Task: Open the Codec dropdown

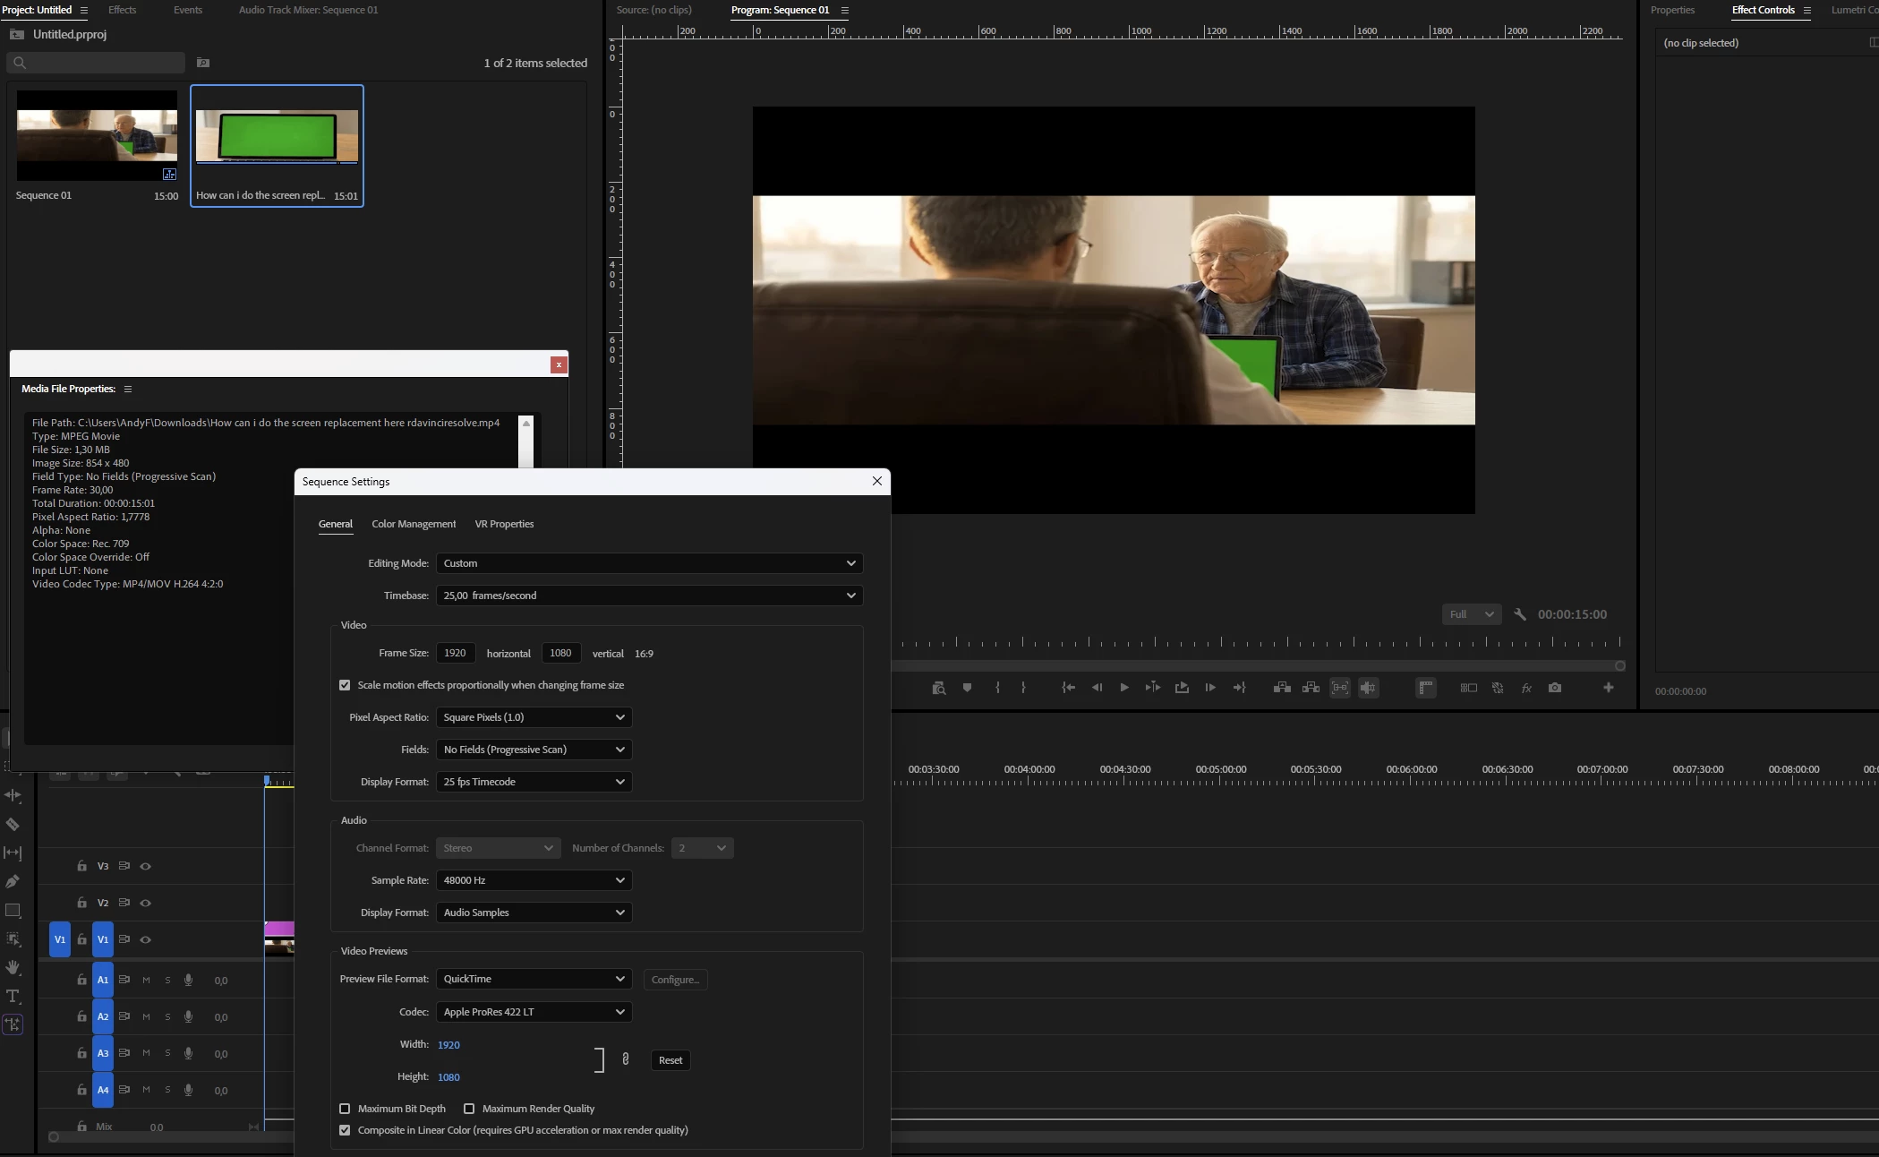Action: [534, 1012]
